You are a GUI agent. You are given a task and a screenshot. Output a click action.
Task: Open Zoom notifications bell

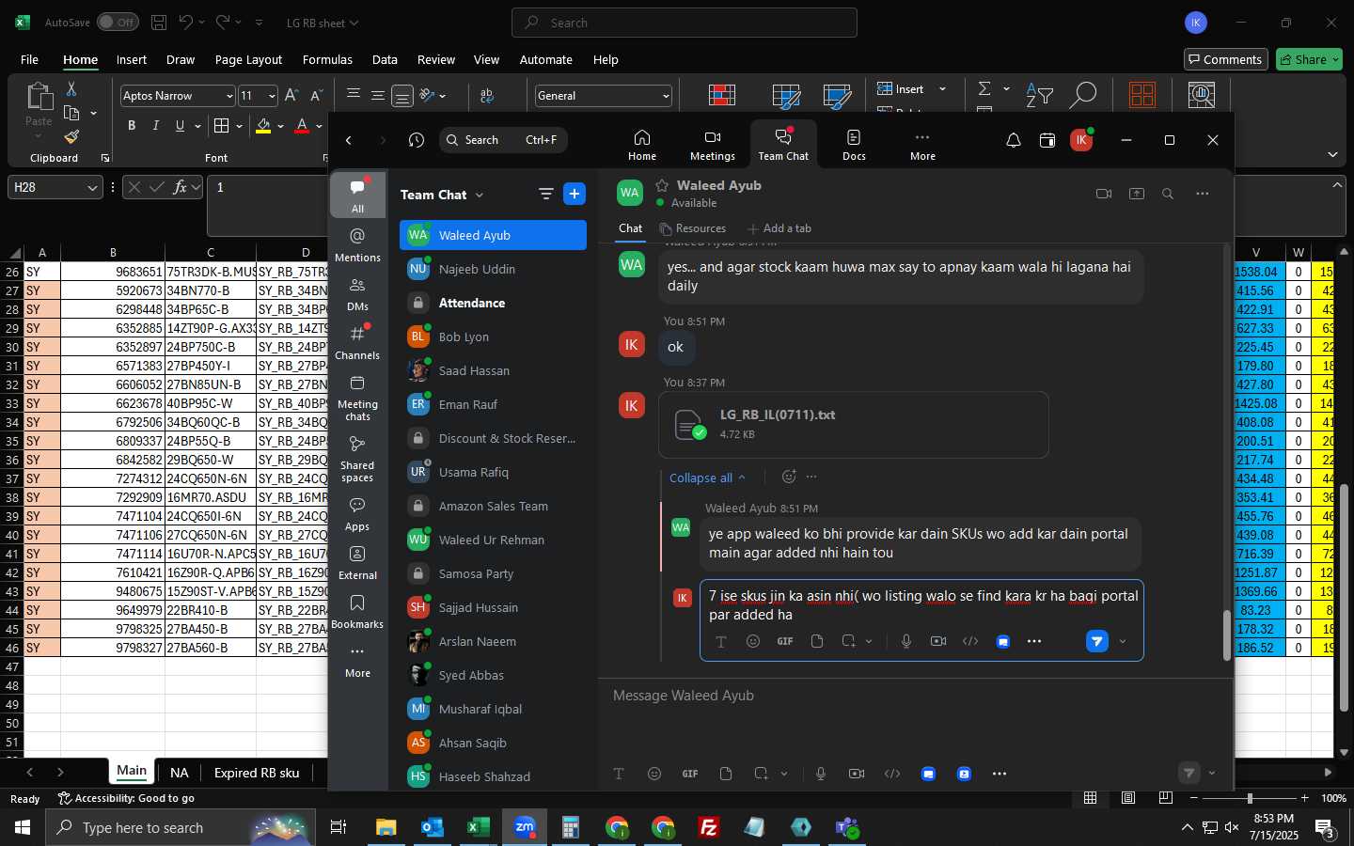click(x=1013, y=140)
